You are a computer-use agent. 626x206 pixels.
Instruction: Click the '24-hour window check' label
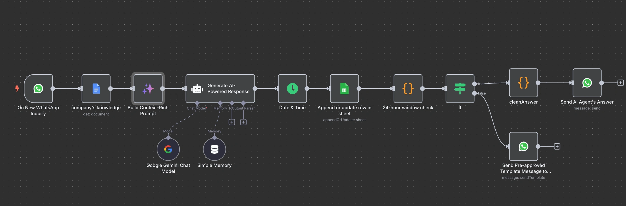click(x=408, y=108)
